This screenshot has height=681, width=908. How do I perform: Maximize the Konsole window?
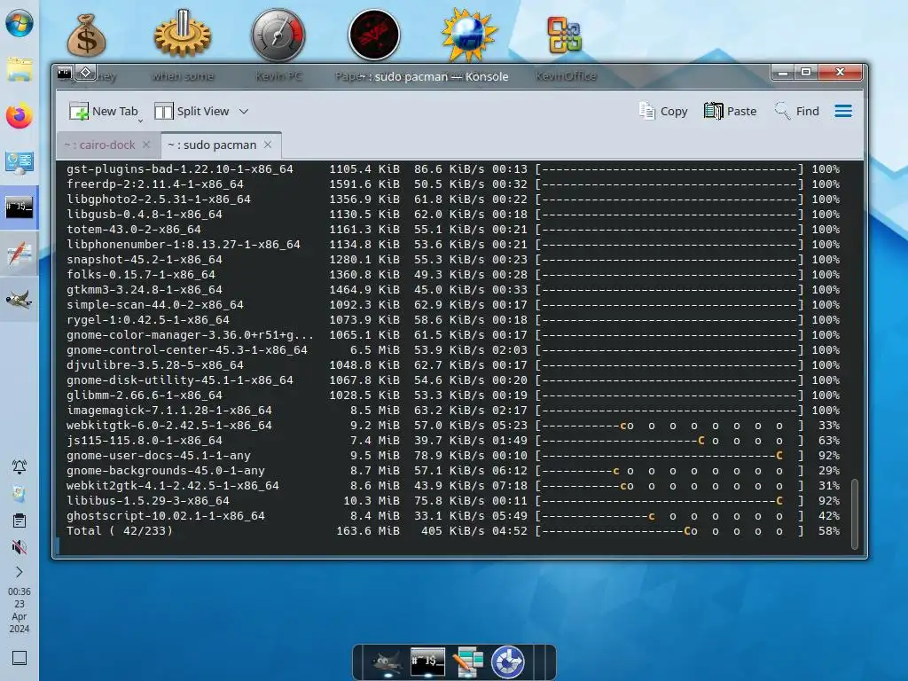click(805, 72)
